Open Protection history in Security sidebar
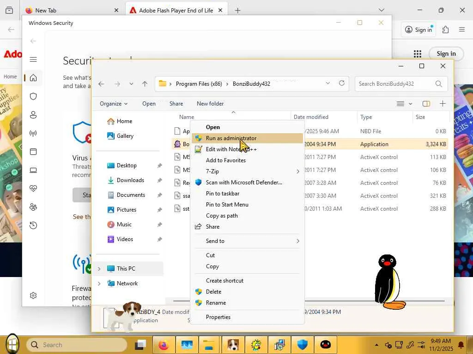The width and height of the screenshot is (473, 354). coord(33,225)
